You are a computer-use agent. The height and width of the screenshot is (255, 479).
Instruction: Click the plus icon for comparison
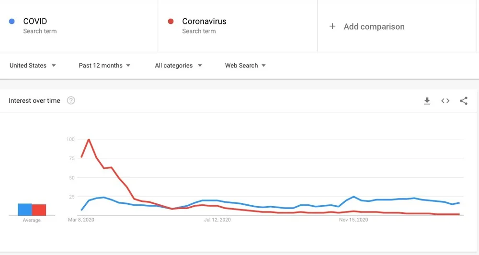[x=332, y=26]
